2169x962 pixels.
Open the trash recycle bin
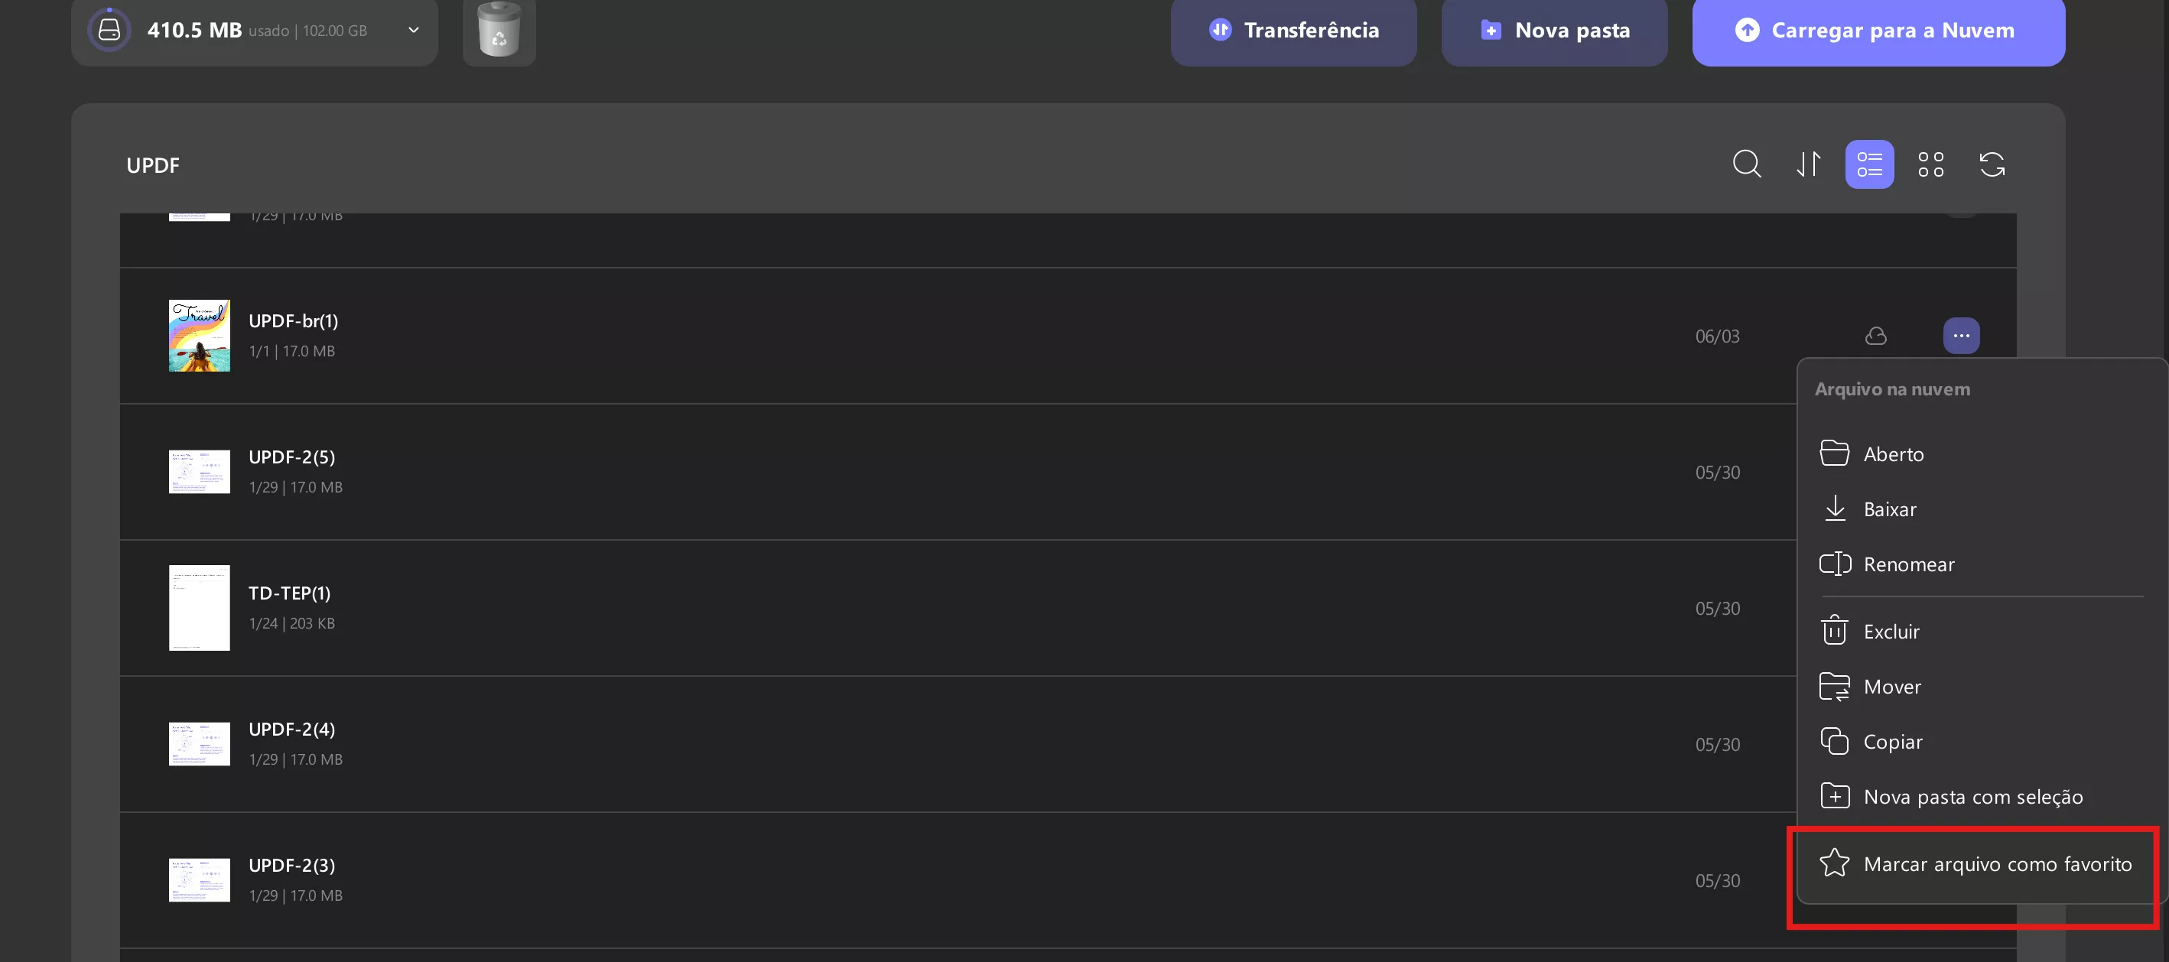click(x=499, y=31)
